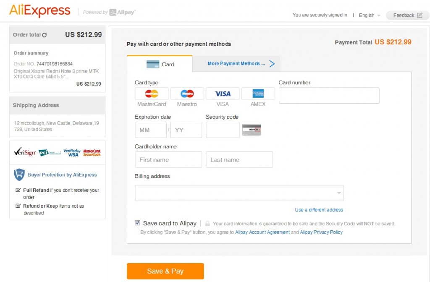
Task: Follow the Use a different address link
Action: coord(319,210)
